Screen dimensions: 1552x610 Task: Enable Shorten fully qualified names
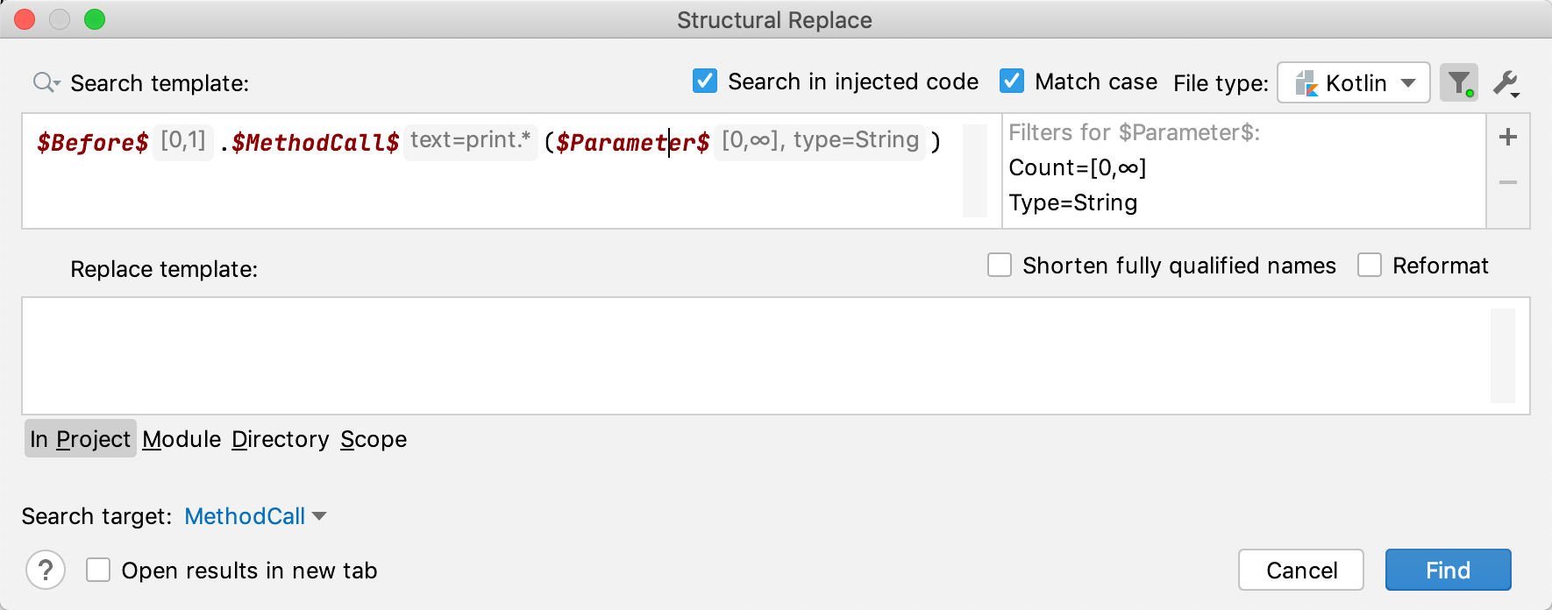(x=1000, y=266)
